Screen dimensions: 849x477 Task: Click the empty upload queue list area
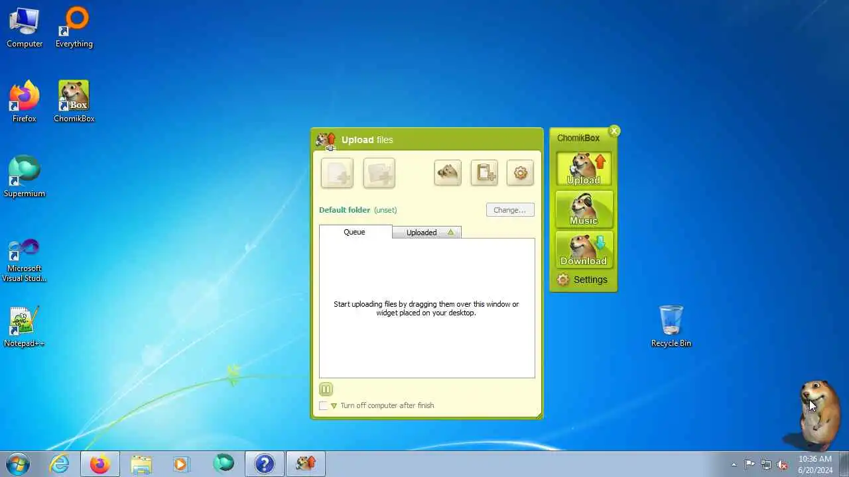click(427, 308)
